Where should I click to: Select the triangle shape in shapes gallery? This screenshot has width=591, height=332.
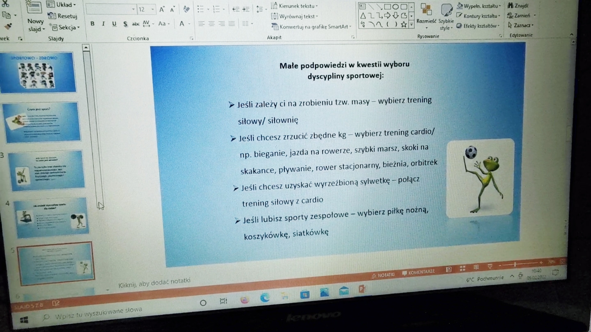363,16
